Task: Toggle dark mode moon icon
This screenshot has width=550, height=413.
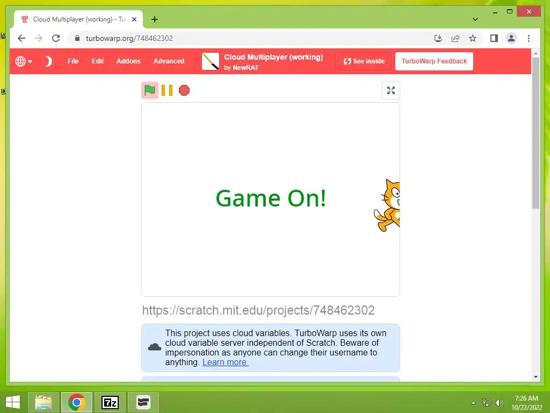Action: coord(48,61)
